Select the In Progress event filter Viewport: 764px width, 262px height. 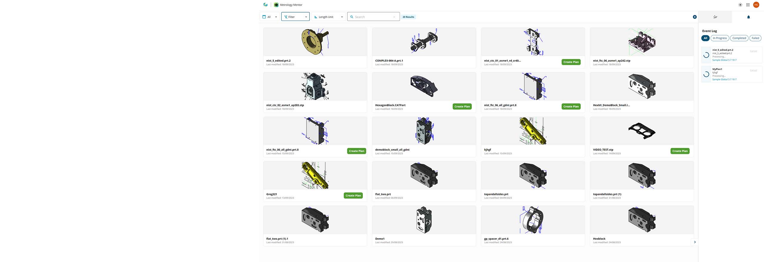pos(720,38)
